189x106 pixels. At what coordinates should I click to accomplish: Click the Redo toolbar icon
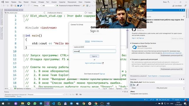pos(29,6)
